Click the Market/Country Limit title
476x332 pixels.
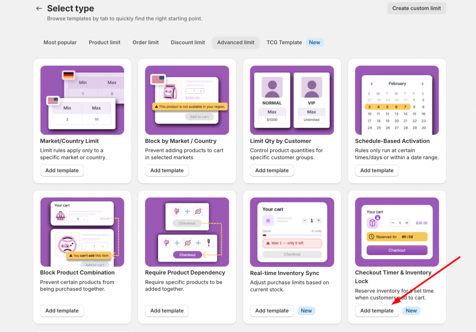point(69,141)
